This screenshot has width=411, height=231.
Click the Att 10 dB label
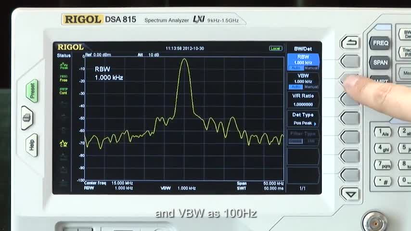click(148, 55)
